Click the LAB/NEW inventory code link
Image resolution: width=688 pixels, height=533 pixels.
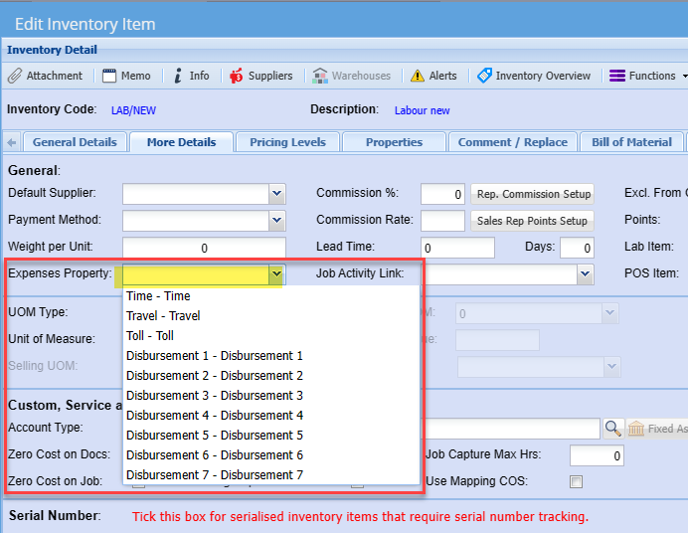point(133,110)
